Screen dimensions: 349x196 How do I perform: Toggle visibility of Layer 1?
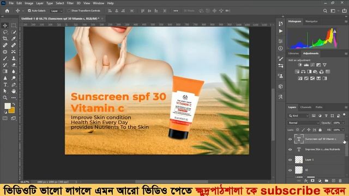[290, 160]
